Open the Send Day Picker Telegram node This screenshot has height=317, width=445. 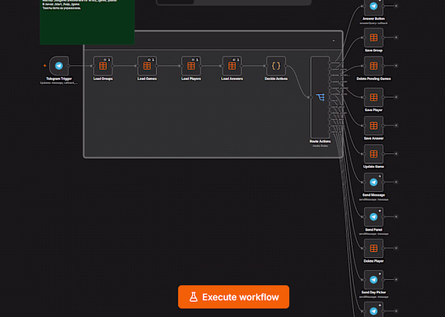click(374, 280)
